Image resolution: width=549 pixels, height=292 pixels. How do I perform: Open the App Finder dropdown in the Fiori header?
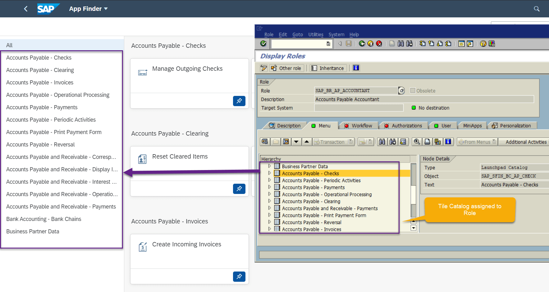[x=89, y=9]
